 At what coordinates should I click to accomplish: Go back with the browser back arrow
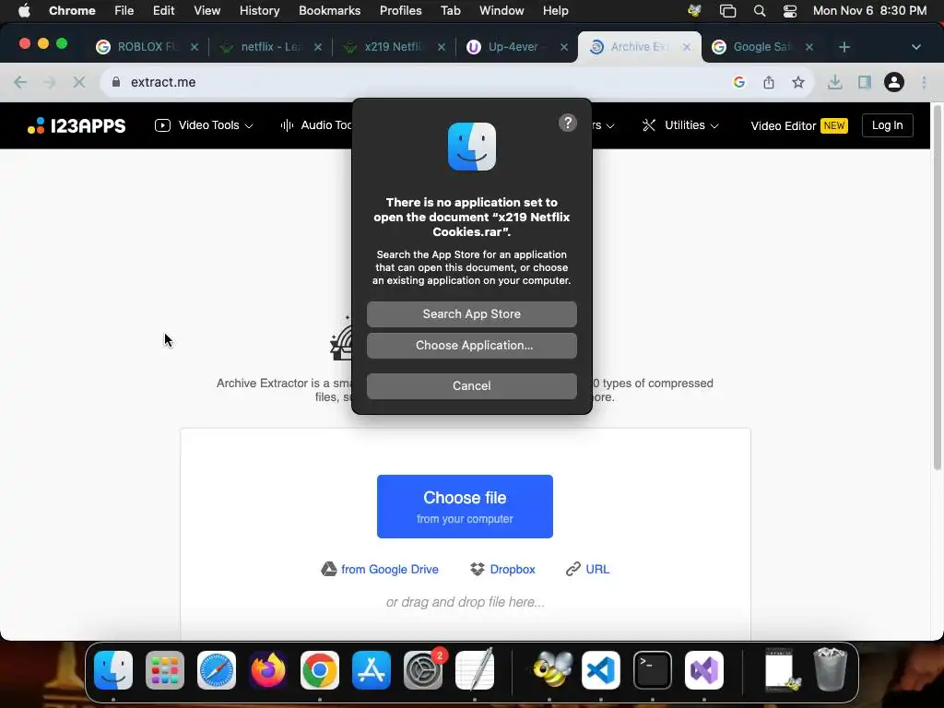point(20,82)
